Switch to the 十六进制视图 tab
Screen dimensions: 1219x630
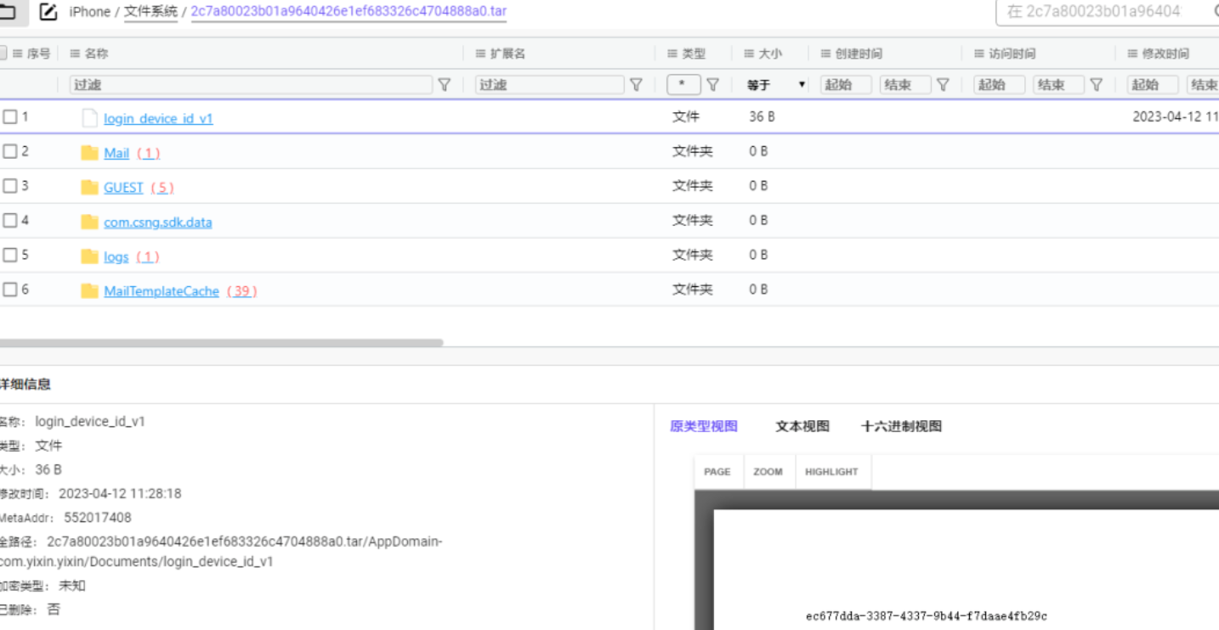(901, 426)
